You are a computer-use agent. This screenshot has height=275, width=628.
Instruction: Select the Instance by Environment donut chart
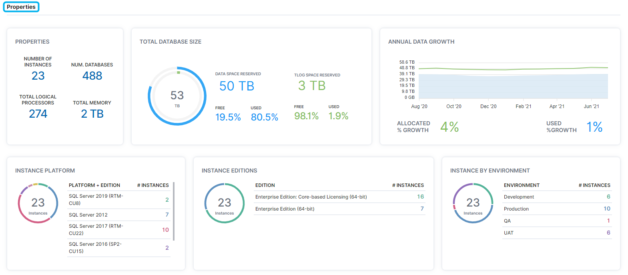pyautogui.click(x=473, y=203)
